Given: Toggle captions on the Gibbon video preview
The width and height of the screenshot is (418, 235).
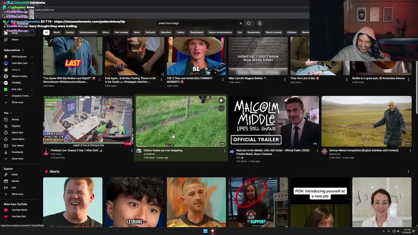Looking at the screenshot, I should click(221, 108).
